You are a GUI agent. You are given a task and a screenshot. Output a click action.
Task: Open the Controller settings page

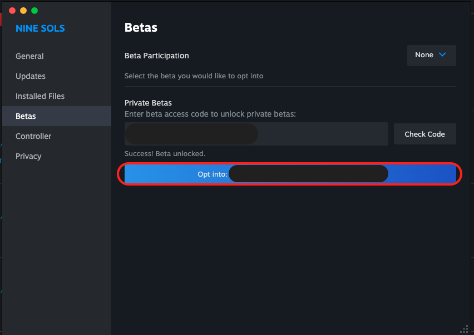[x=33, y=136]
